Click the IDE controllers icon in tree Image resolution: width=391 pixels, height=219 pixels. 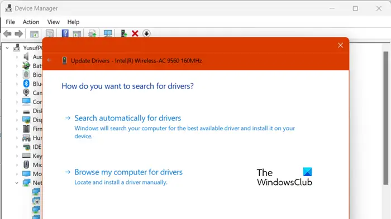coord(26,147)
